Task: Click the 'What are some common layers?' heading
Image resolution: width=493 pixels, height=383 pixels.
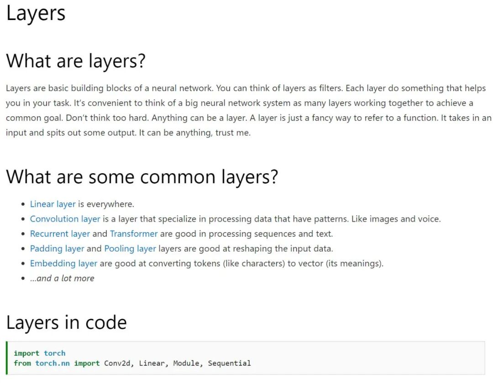Action: [x=142, y=177]
